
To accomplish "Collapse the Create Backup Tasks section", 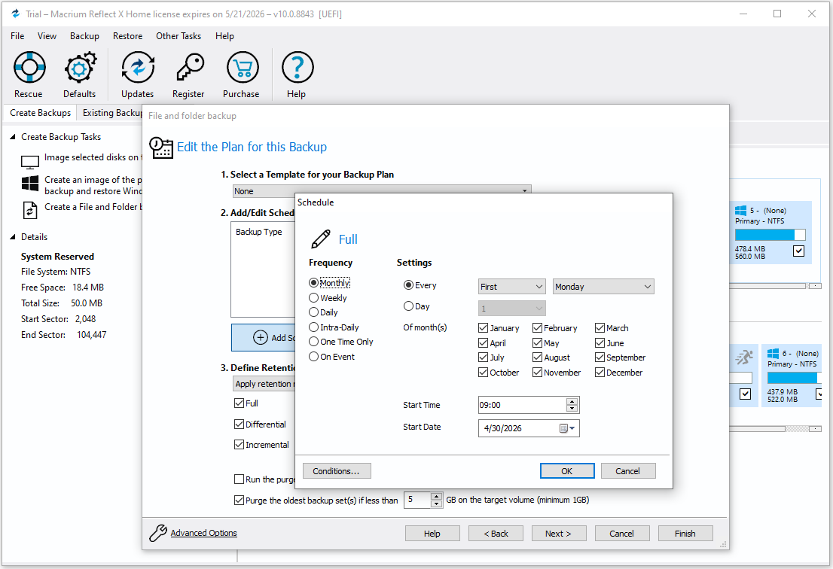I will [x=13, y=137].
